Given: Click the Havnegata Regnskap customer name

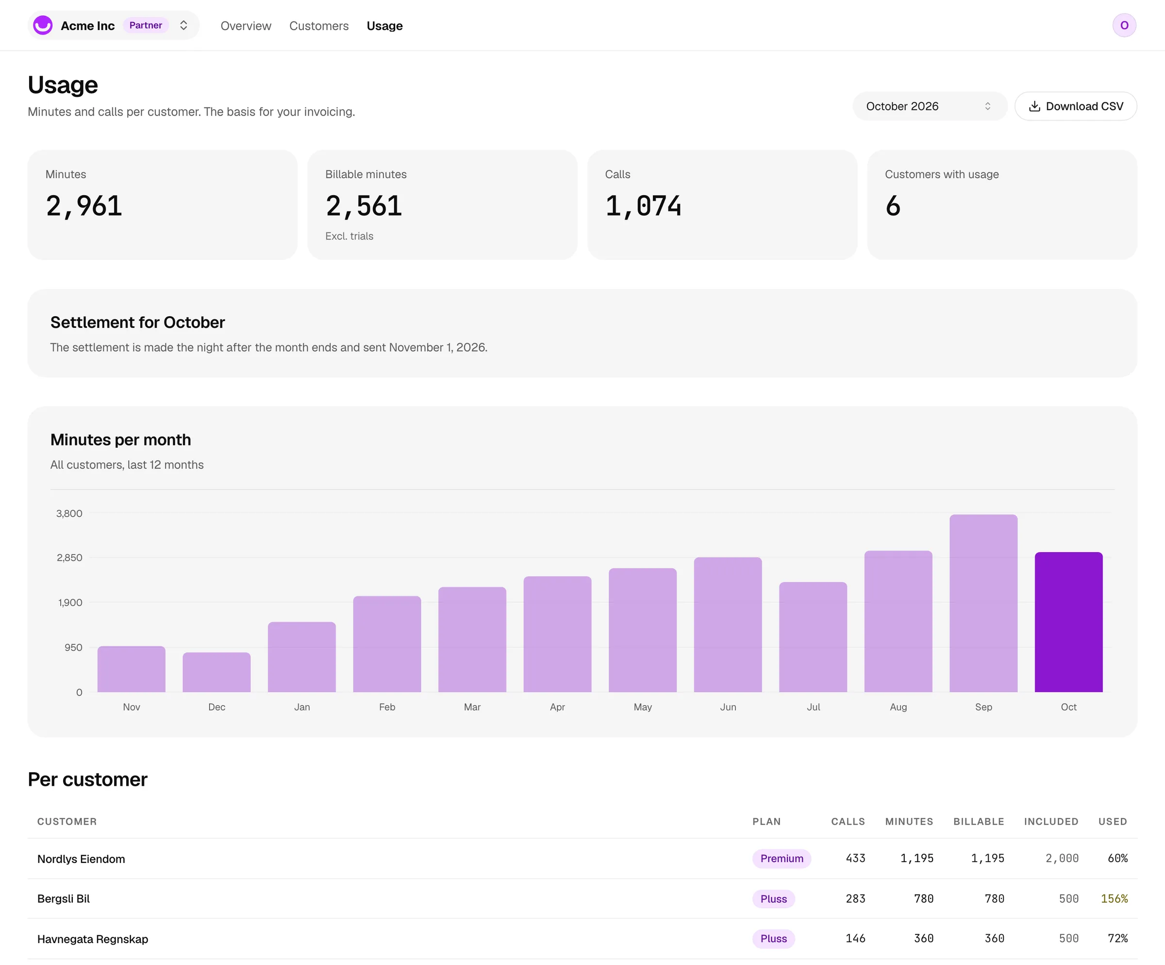Looking at the screenshot, I should (x=93, y=939).
